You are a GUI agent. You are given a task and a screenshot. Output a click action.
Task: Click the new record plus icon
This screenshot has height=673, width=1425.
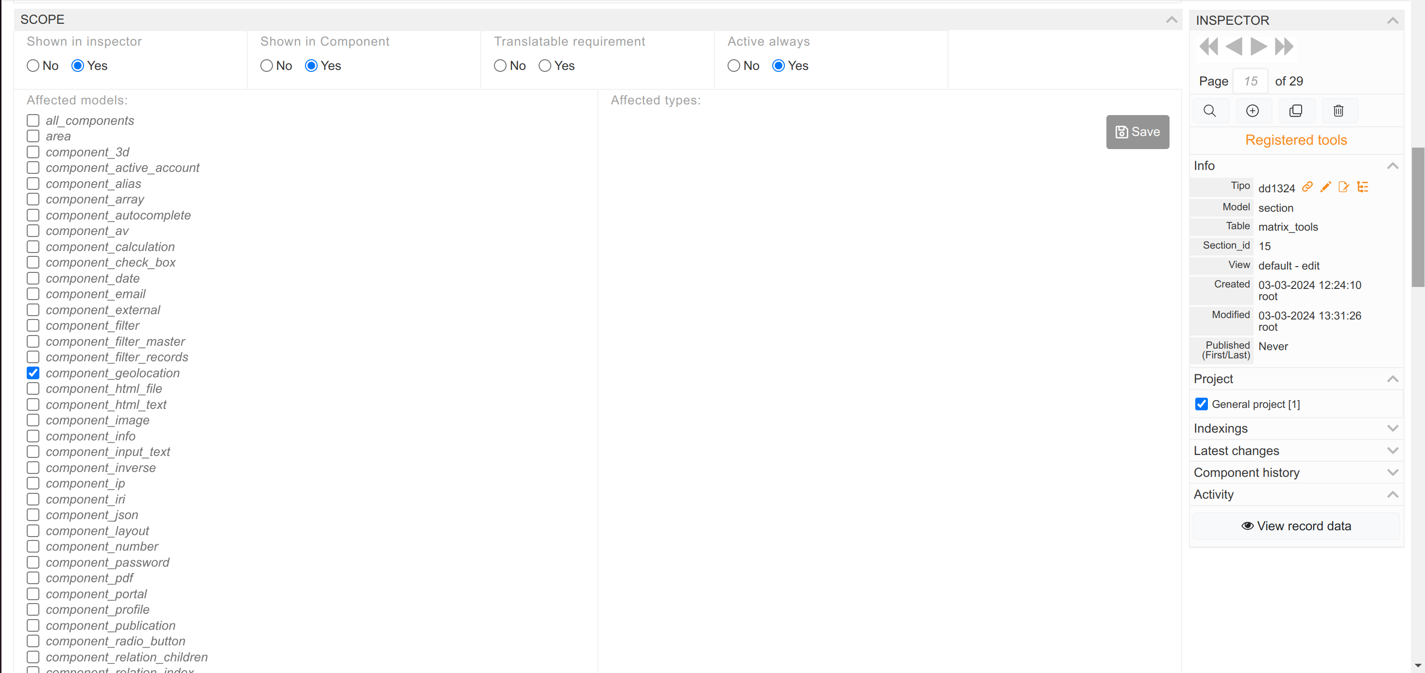click(x=1253, y=111)
